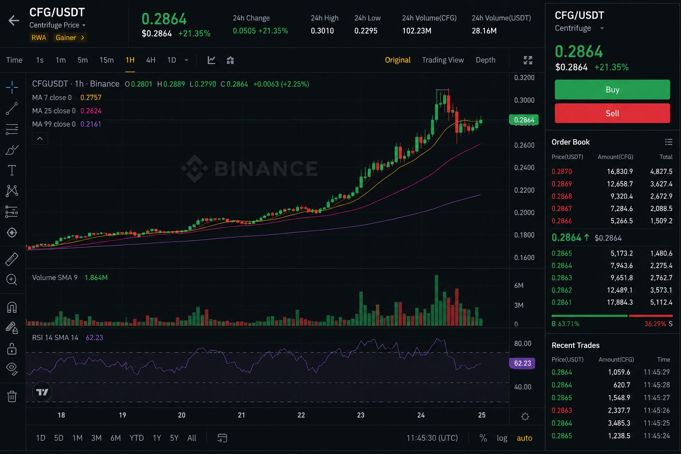Image resolution: width=681 pixels, height=454 pixels.
Task: Open more time intervals dropdown
Action: (186, 60)
